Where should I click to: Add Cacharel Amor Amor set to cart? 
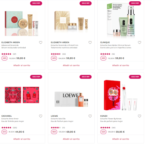pos(22,139)
